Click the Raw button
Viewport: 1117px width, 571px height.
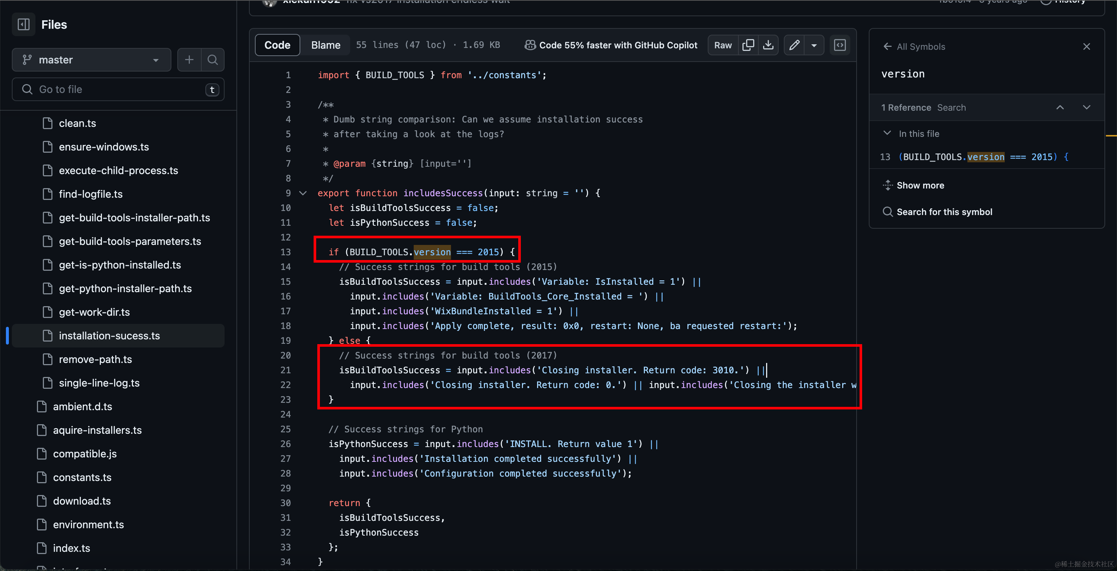tap(723, 45)
